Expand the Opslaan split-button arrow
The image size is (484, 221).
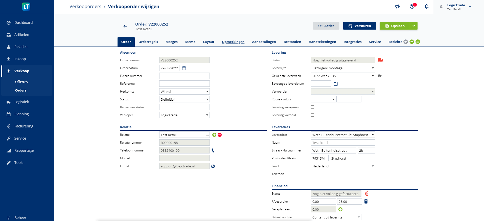tap(414, 26)
